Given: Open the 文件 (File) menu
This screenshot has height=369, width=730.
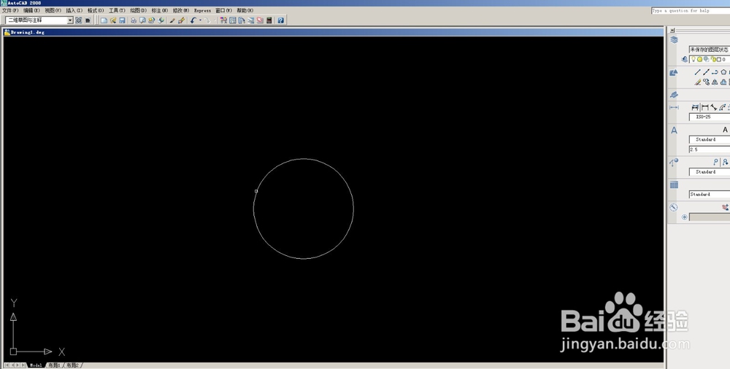Looking at the screenshot, I should (x=10, y=10).
